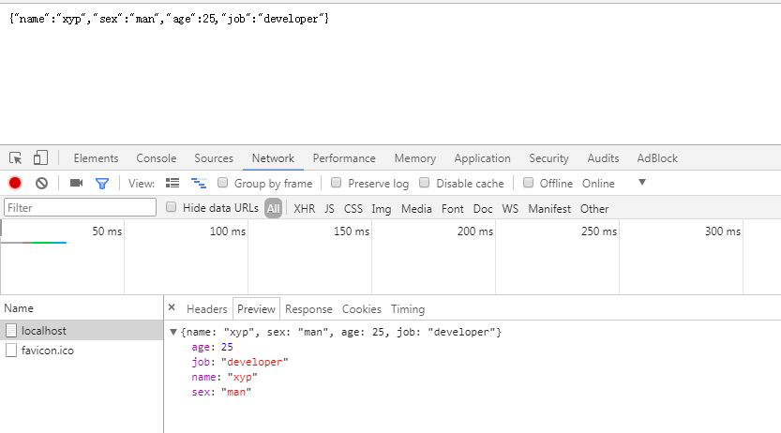This screenshot has height=433, width=781.
Task: Click the age: 25 property
Action: 212,347
